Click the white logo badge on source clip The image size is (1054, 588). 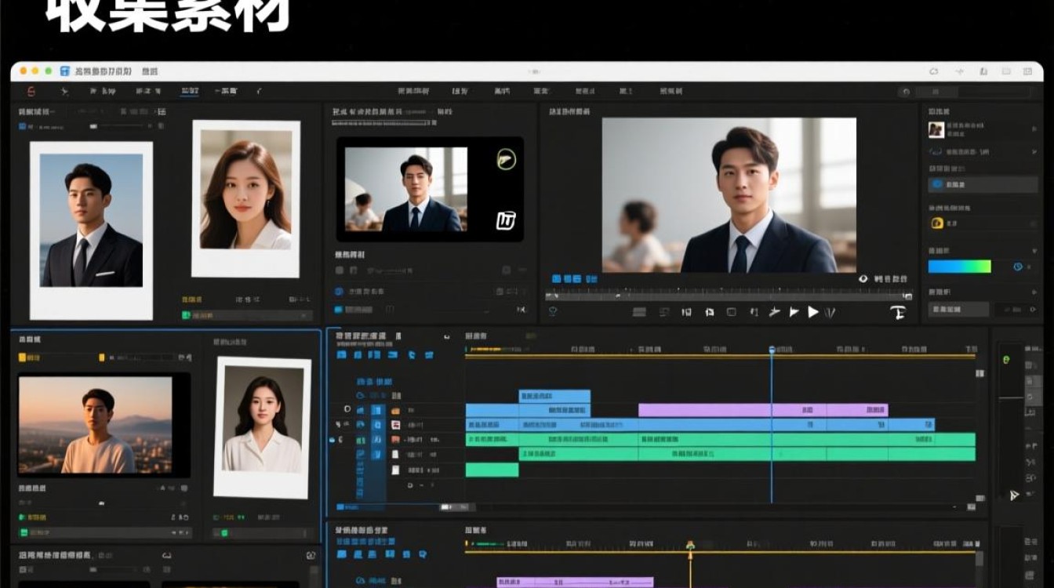[506, 221]
